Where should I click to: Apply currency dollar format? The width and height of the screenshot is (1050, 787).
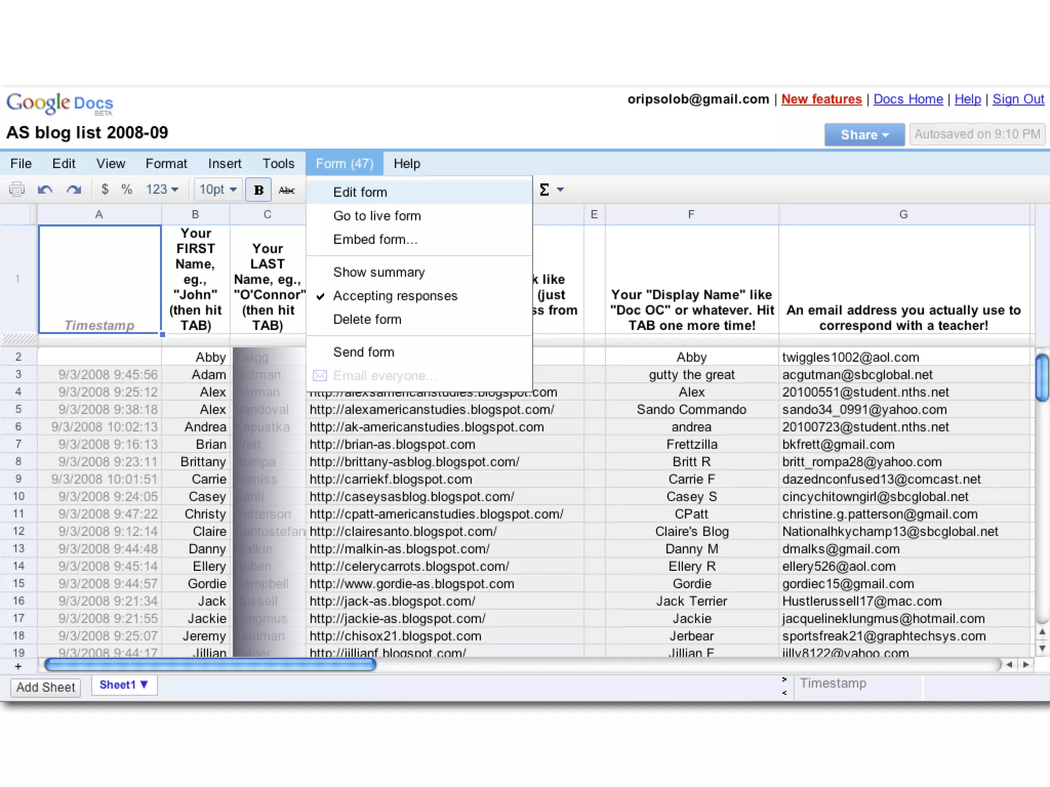(x=105, y=190)
